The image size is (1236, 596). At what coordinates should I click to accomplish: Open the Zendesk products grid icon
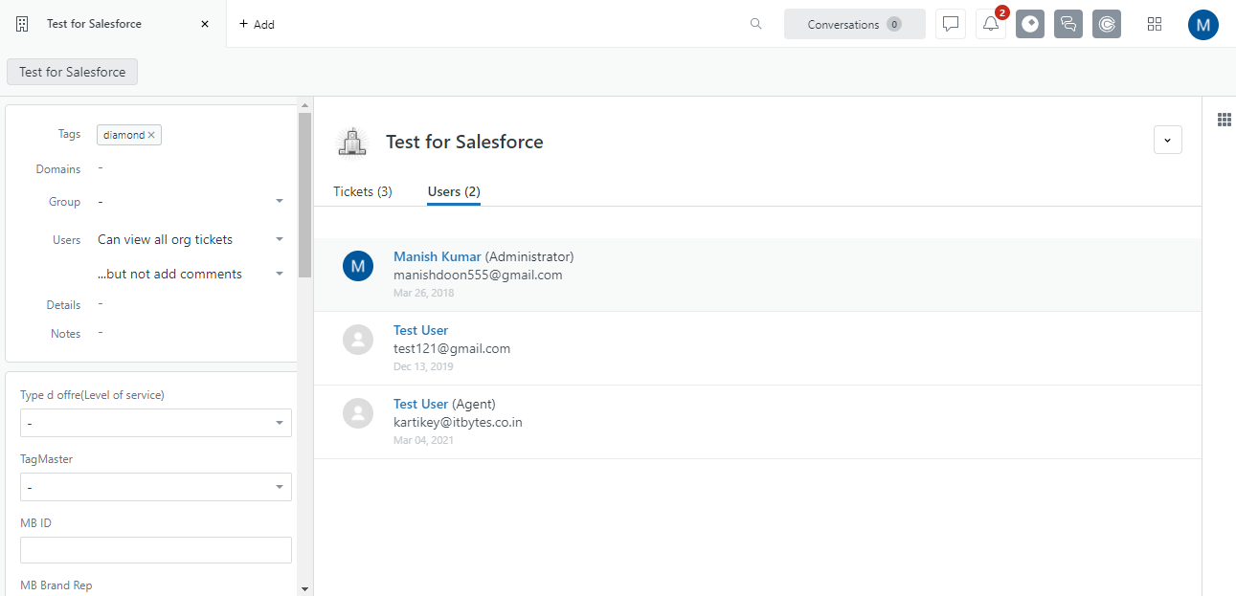tap(1154, 24)
